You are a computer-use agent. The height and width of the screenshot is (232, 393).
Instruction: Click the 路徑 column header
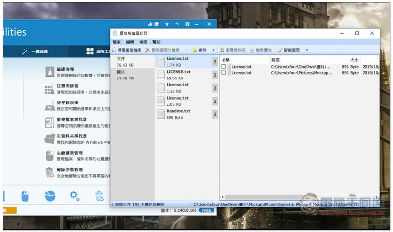(275, 60)
